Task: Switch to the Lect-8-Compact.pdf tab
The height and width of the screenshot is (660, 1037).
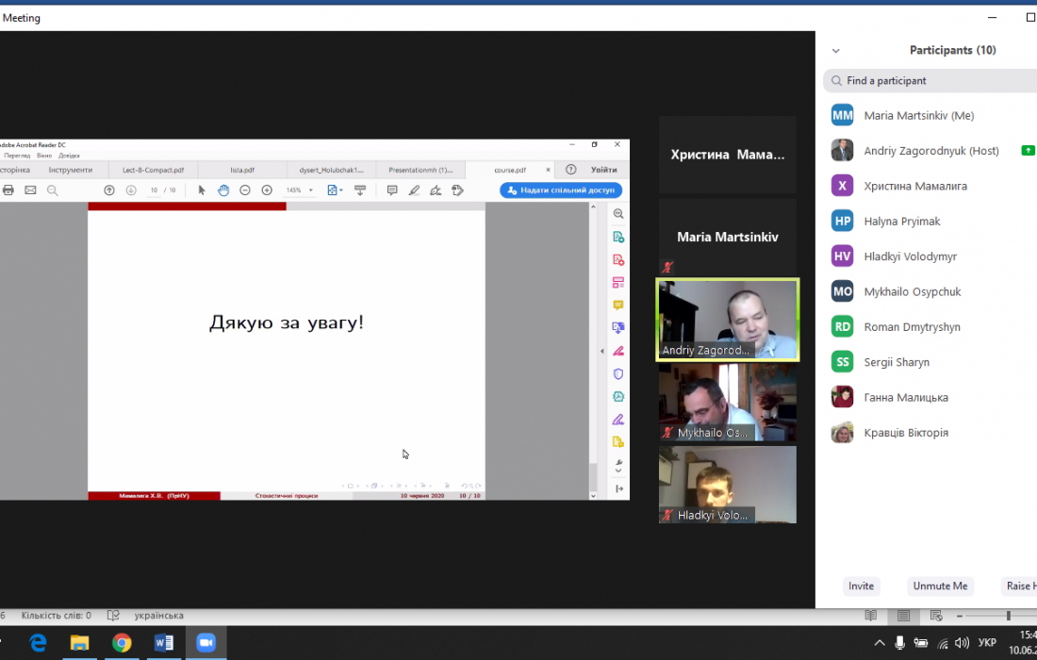Action: (153, 170)
